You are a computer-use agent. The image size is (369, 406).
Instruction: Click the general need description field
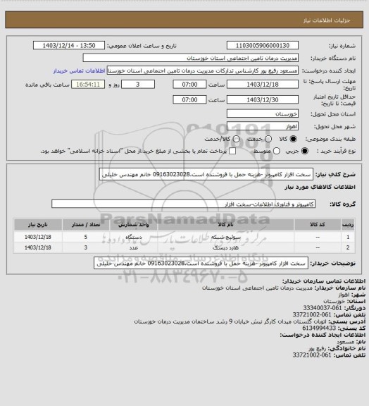point(206,174)
